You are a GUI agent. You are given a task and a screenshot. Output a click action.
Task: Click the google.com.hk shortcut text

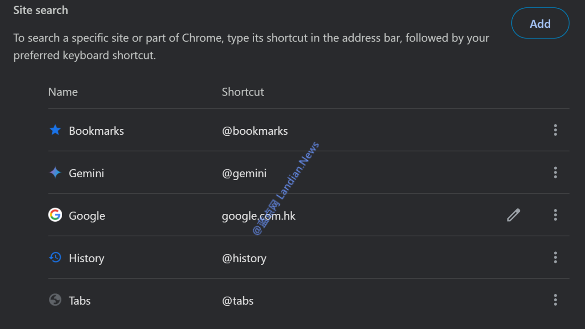point(259,216)
